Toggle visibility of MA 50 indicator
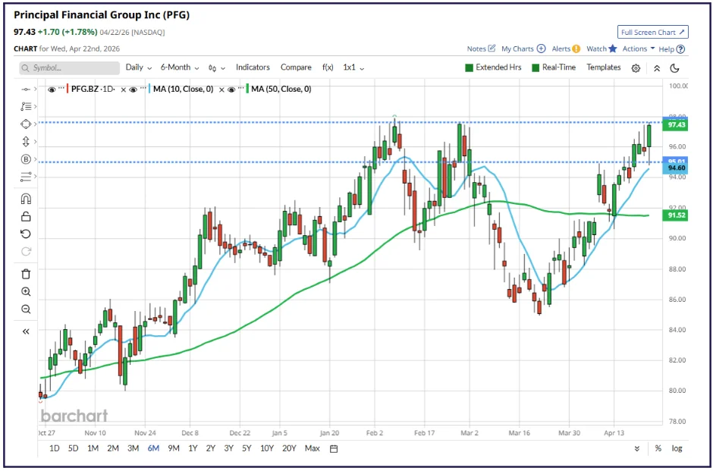Viewport: 713px width, 471px height. click(x=231, y=89)
